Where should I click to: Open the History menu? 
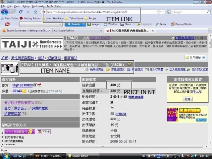pyautogui.click(x=26, y=6)
